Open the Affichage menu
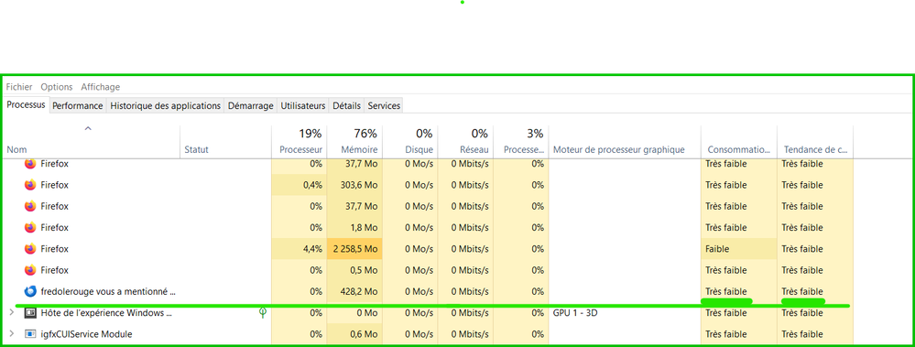The width and height of the screenshot is (915, 347). (101, 87)
